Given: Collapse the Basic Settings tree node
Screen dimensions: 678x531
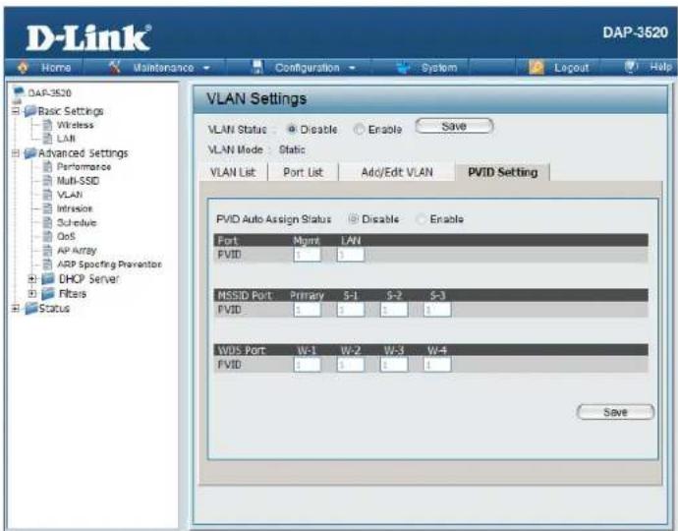Looking at the screenshot, I should 16,111.
